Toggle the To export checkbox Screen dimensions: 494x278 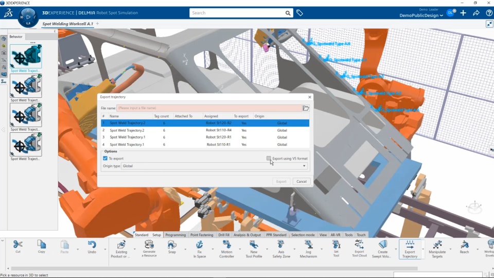click(105, 158)
